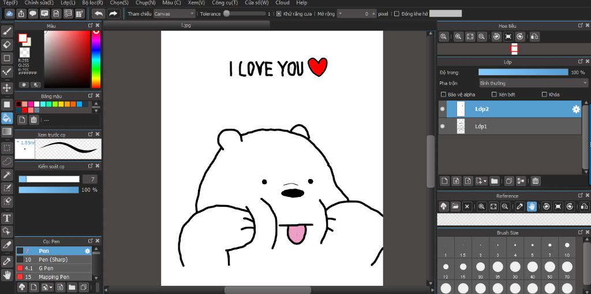
Task: Open image folder icon in Reference panel
Action: tap(455, 206)
